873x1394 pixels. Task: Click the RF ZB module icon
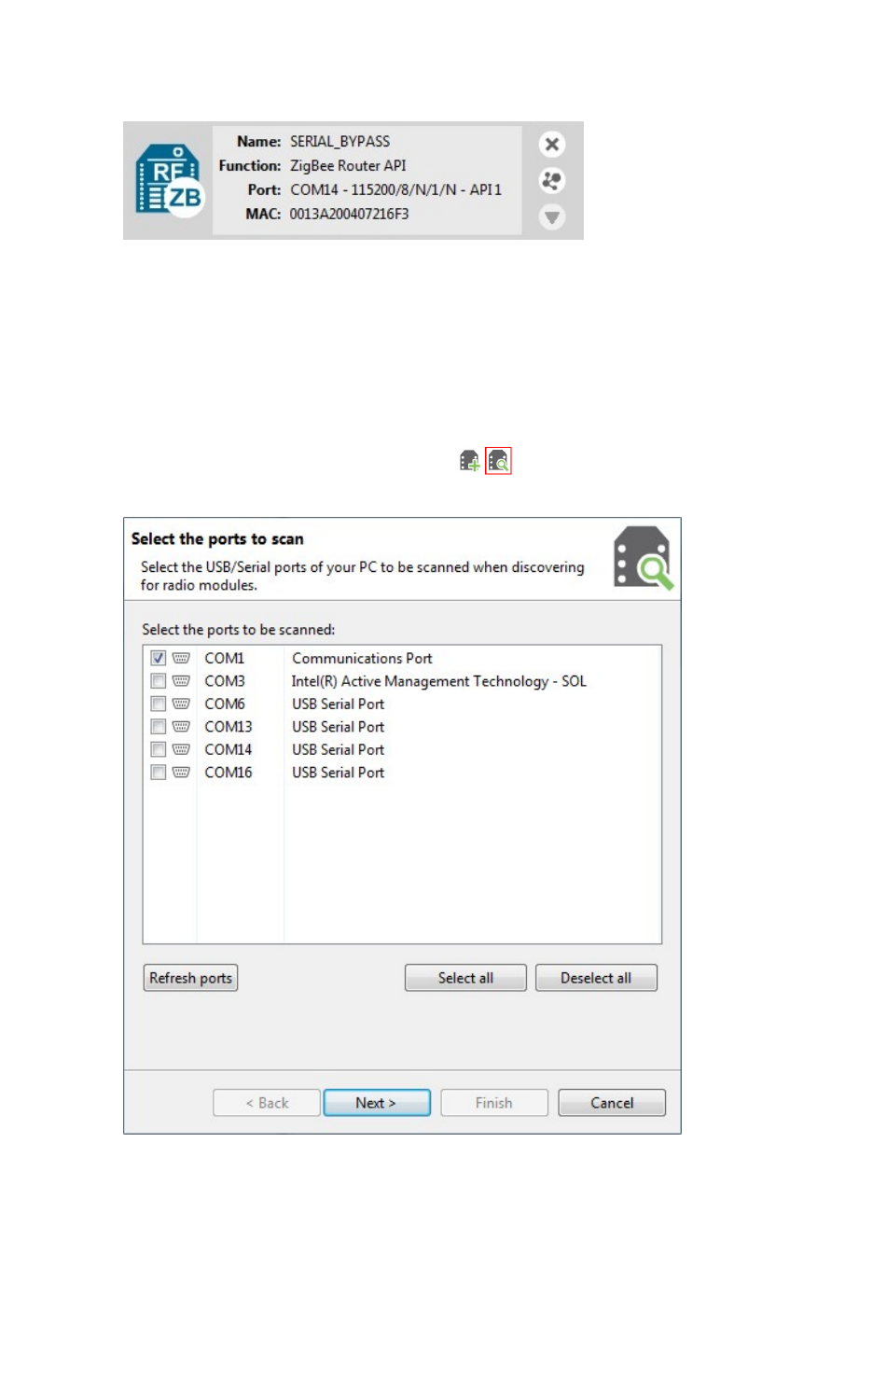[170, 180]
